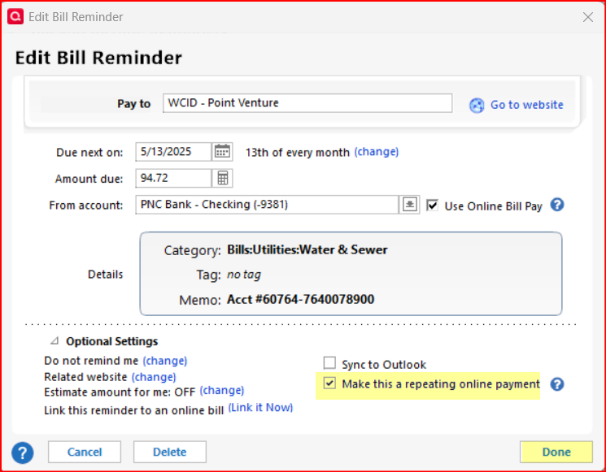Viewport: 606px width, 472px height.
Task: Click Link it Now for online bill
Action: (x=260, y=408)
